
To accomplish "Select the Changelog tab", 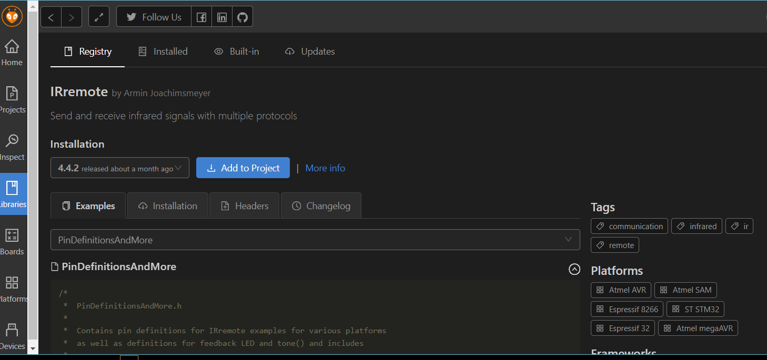I will pyautogui.click(x=321, y=206).
